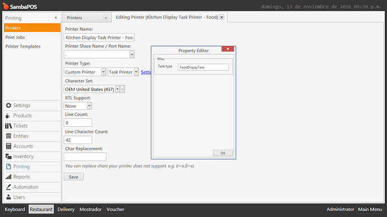The image size is (387, 217).
Task: Close the Editing Printer tab
Action: point(222,17)
